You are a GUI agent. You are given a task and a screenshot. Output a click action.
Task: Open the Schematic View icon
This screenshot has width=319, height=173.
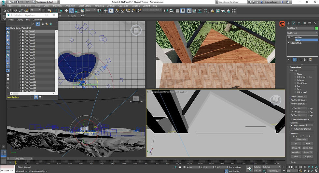point(206,11)
